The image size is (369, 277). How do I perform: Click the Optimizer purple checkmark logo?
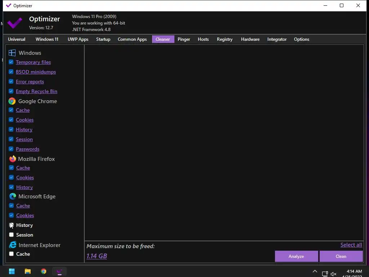(14, 23)
